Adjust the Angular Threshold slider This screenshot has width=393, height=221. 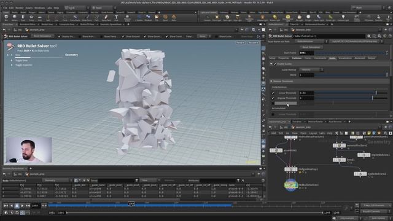[351, 98]
